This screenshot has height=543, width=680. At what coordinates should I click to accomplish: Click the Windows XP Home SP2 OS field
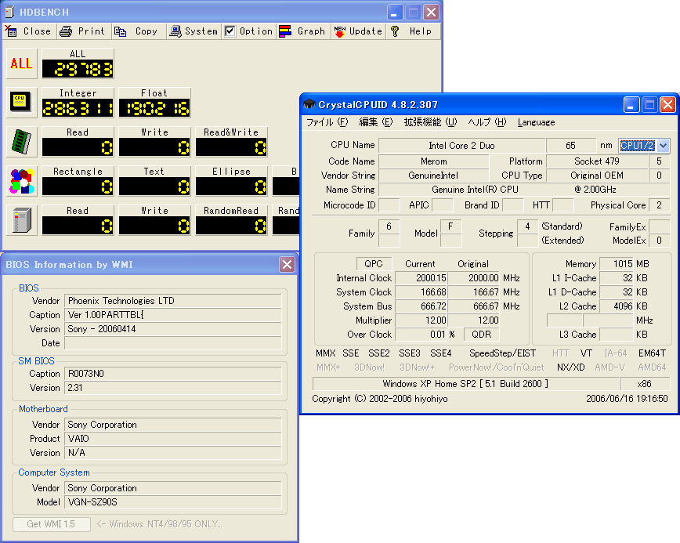(x=465, y=384)
